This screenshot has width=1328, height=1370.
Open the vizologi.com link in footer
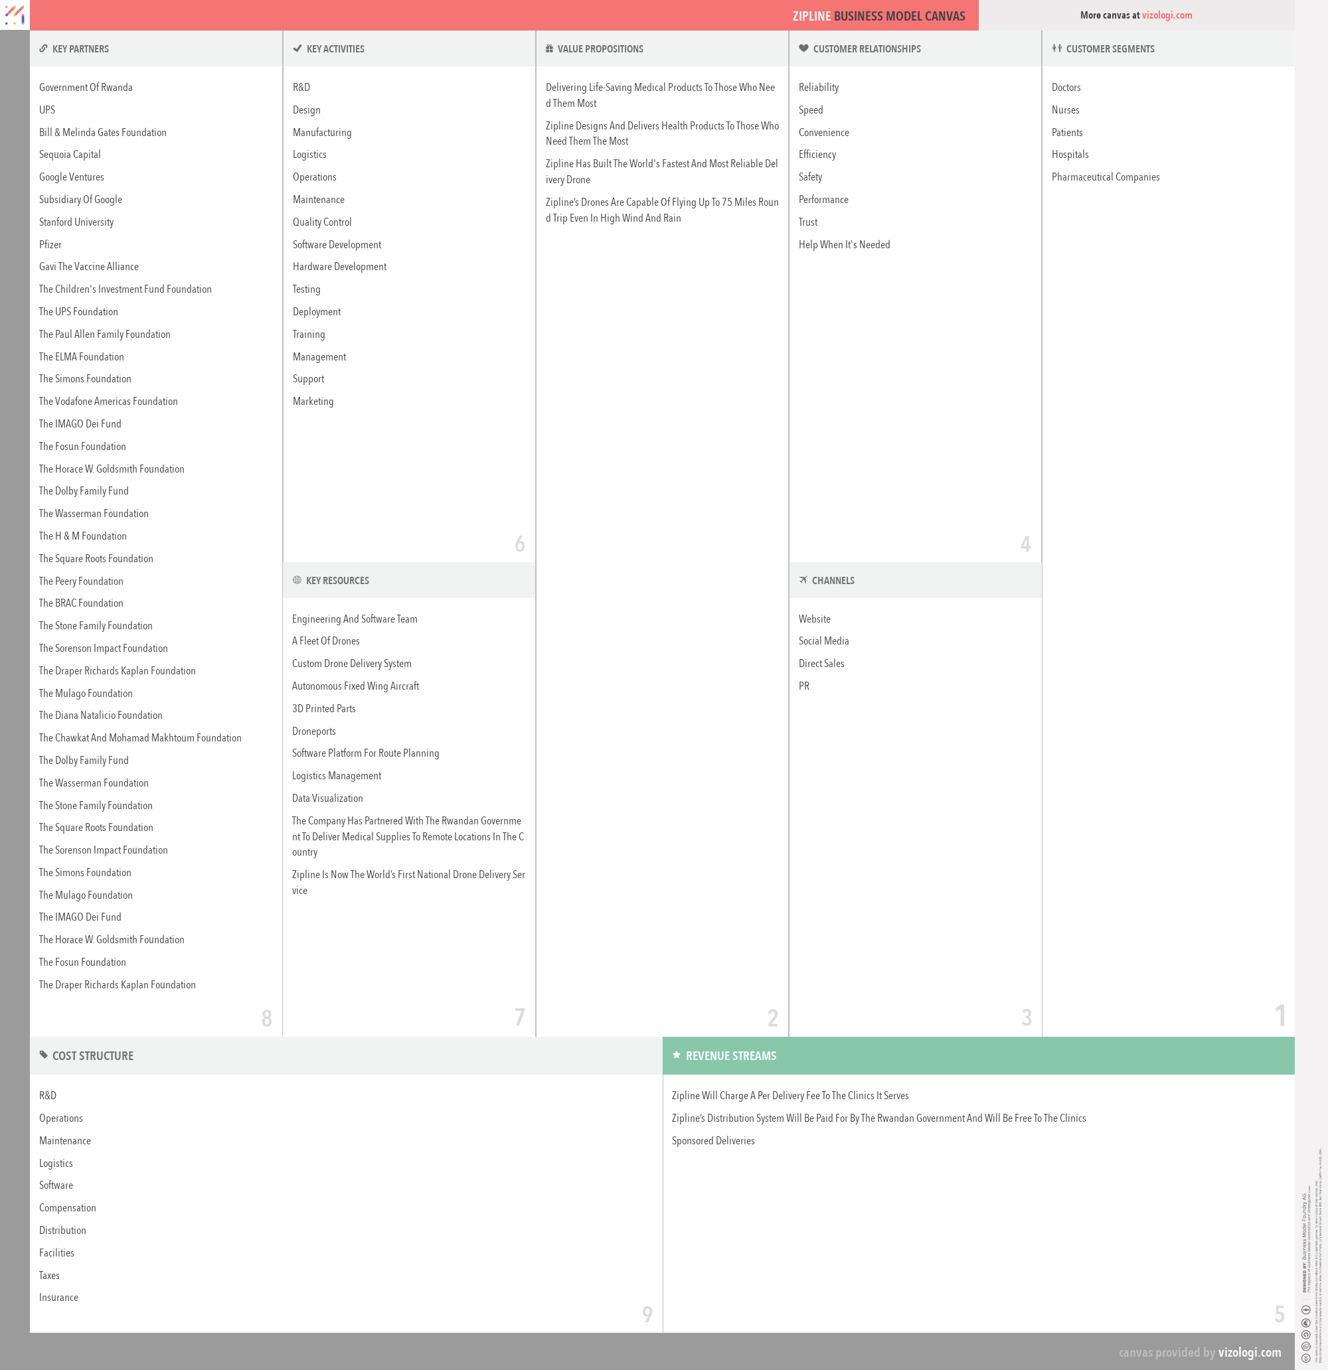coord(1249,1353)
